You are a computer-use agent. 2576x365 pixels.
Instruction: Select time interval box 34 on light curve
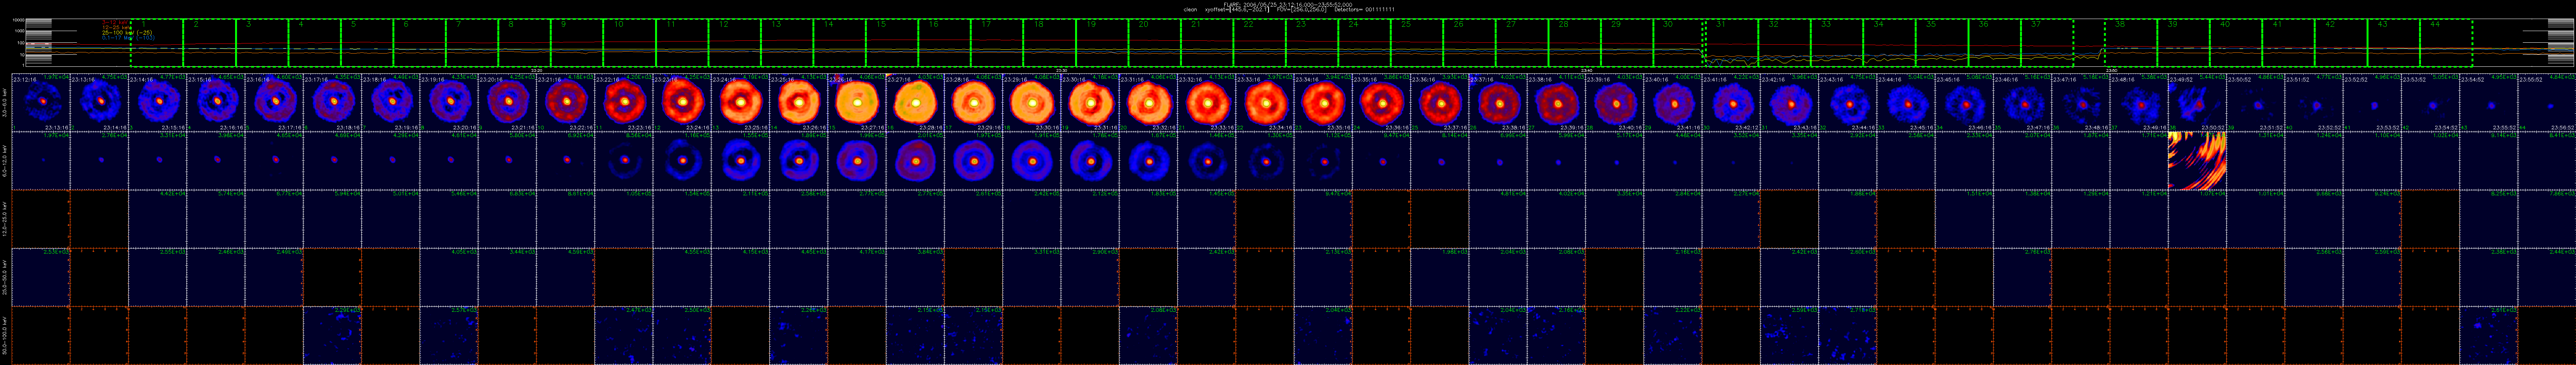click(1890, 43)
